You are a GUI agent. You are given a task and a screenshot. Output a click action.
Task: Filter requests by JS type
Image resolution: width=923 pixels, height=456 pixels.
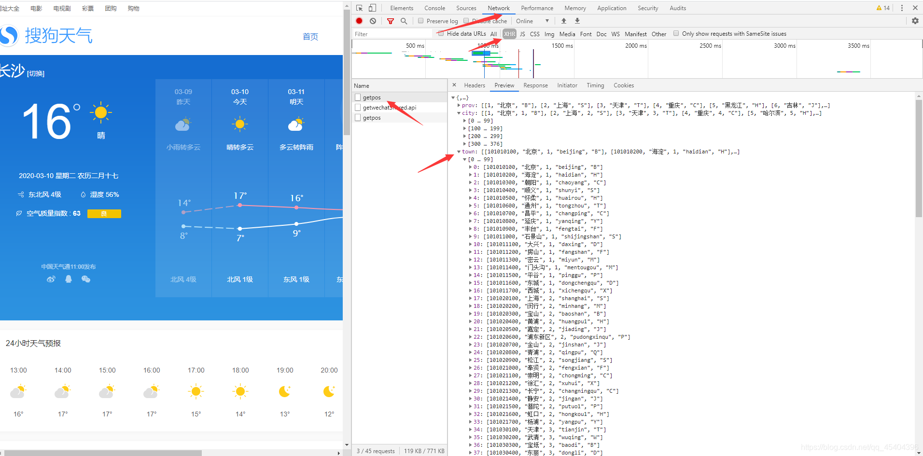pyautogui.click(x=522, y=34)
